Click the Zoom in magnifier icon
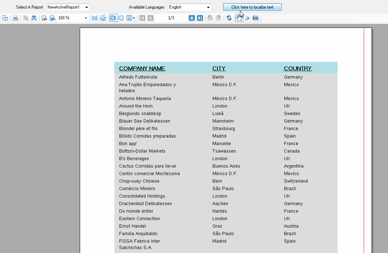The width and height of the screenshot is (388, 253). [52, 18]
